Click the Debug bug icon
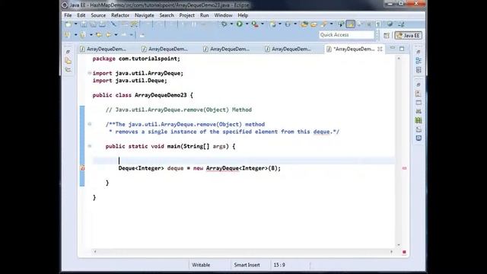Screen dimensions: 487x274 click(x=224, y=24)
